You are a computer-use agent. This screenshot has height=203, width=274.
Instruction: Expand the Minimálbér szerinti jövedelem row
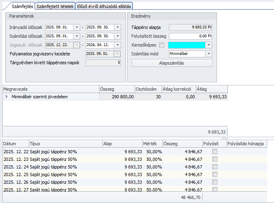[x=6, y=97]
